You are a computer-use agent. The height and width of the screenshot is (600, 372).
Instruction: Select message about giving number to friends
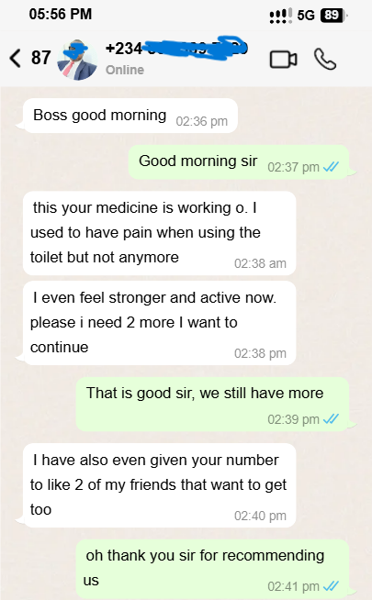point(160,485)
